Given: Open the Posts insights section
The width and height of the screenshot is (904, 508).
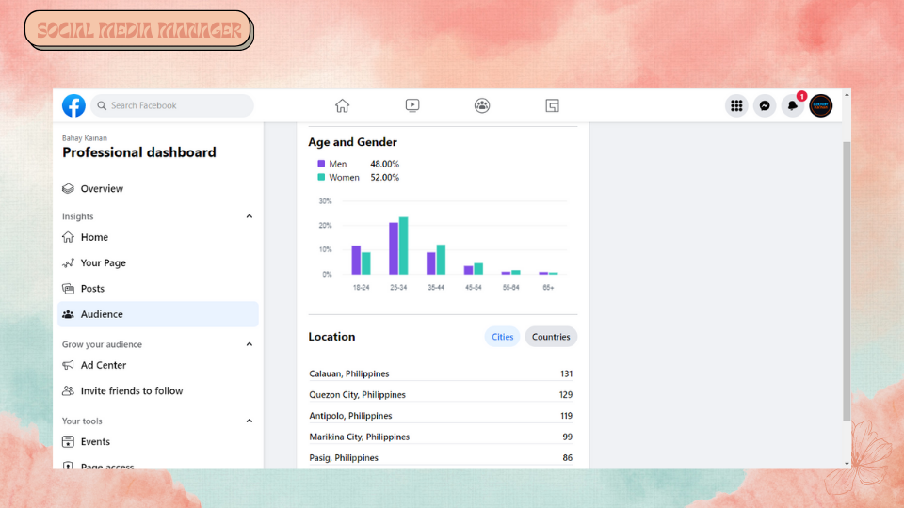Looking at the screenshot, I should coord(158,289).
